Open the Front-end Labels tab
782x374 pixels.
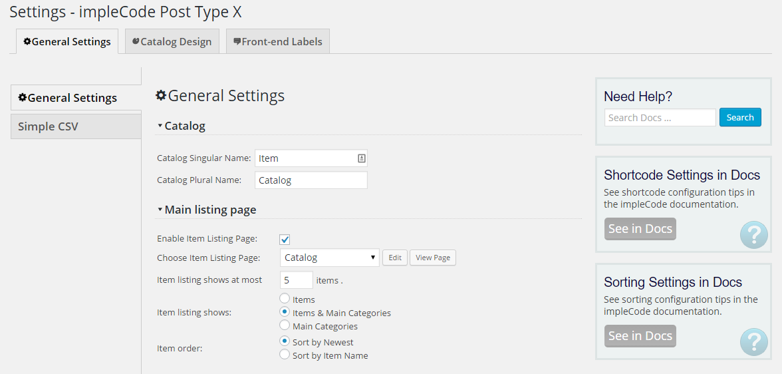[278, 41]
